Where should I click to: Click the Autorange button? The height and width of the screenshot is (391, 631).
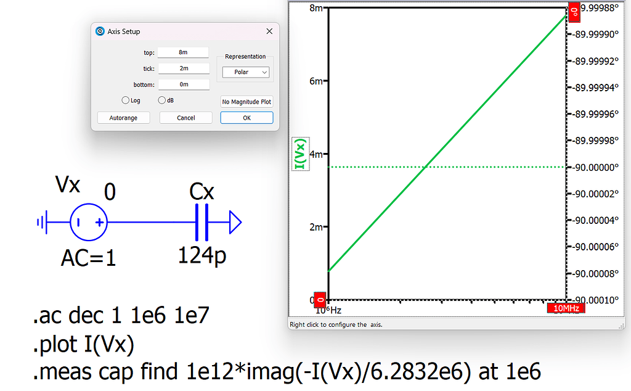click(x=123, y=117)
